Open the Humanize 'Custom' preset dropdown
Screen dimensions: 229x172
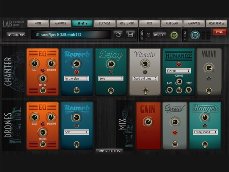click(x=179, y=71)
